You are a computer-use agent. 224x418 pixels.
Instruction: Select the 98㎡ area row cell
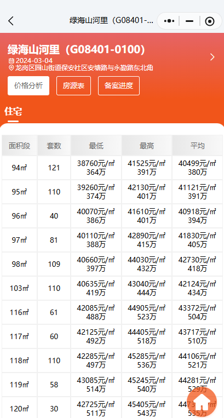[20, 264]
